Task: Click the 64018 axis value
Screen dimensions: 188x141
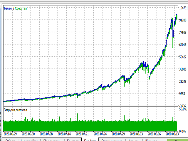Action: pos(183,45)
